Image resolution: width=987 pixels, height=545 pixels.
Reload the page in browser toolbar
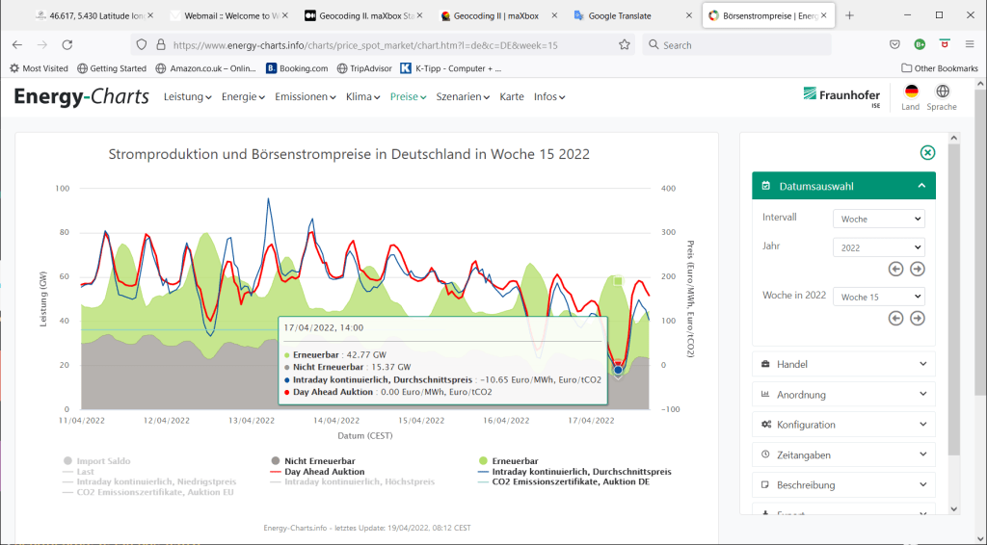pyautogui.click(x=67, y=45)
